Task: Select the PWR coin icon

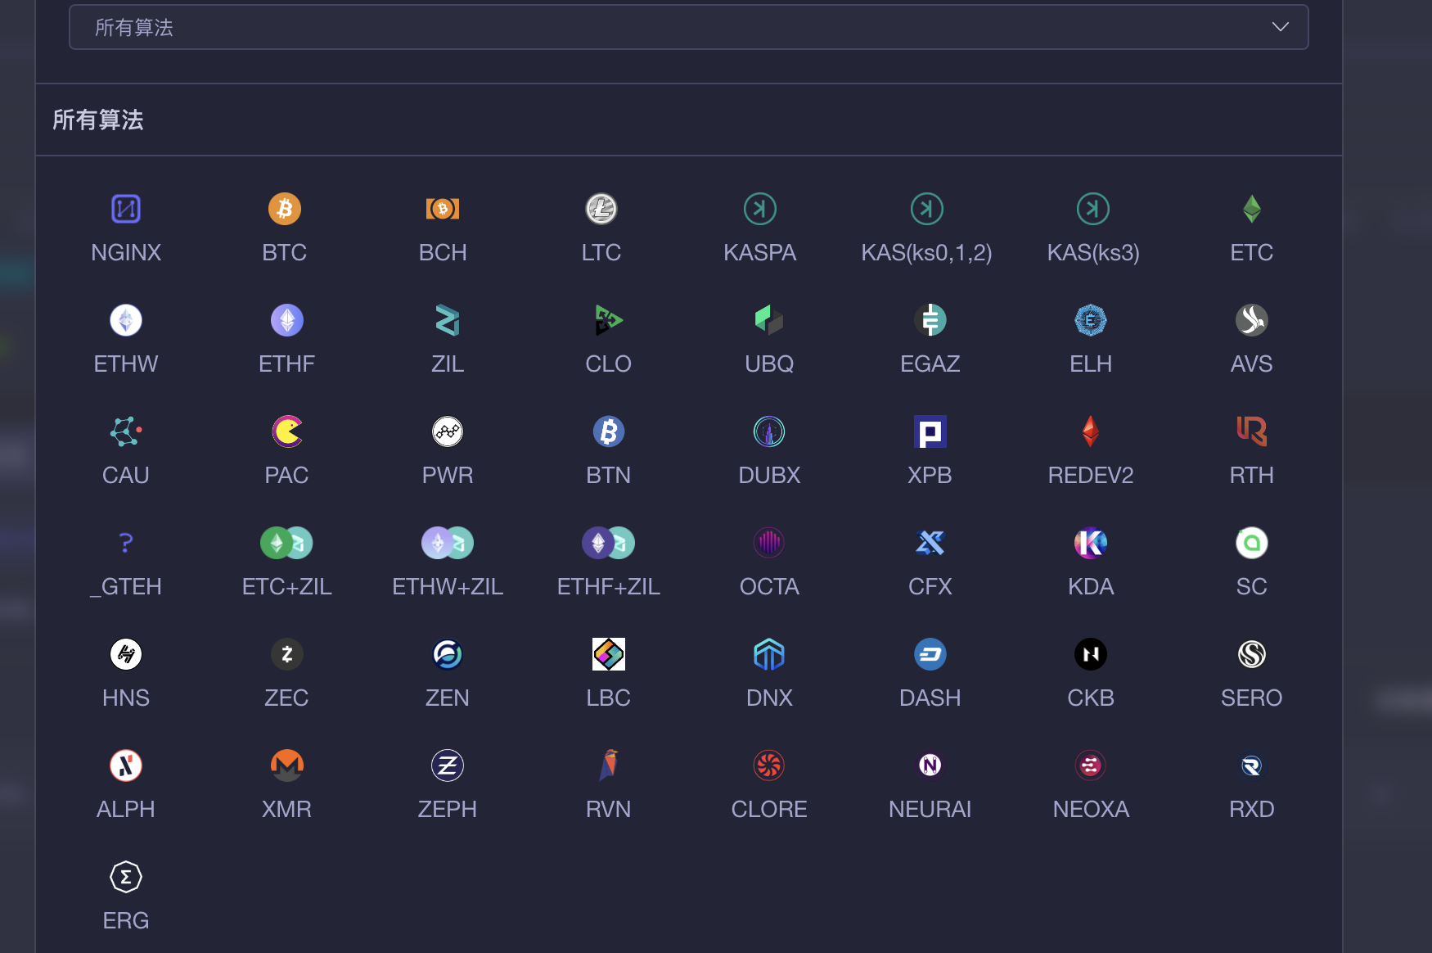Action: pos(448,431)
